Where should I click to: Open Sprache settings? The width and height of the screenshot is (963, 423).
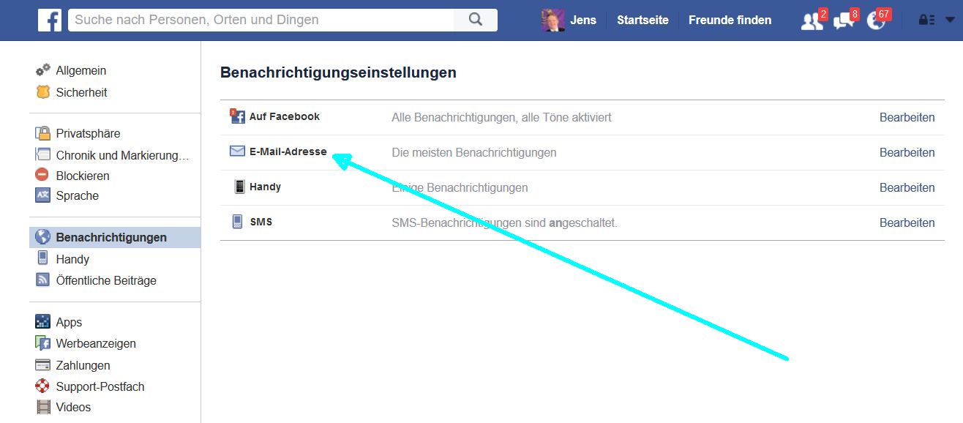[78, 195]
